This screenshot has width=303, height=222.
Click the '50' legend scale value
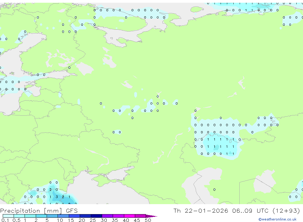148,220
